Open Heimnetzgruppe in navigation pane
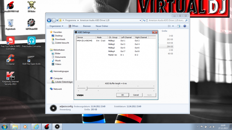The image size is (232, 130). click(x=61, y=71)
